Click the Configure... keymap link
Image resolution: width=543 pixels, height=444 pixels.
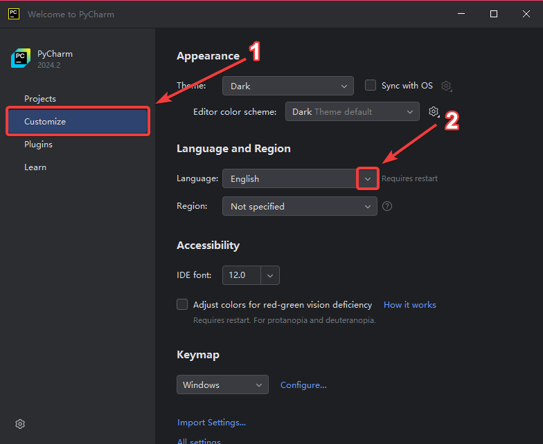coord(303,385)
